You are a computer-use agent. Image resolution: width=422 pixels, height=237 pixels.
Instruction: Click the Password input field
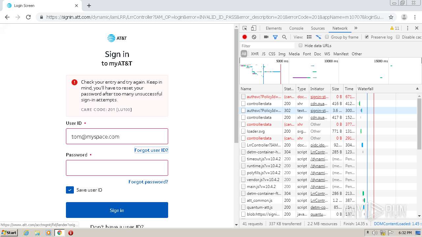tap(117, 168)
